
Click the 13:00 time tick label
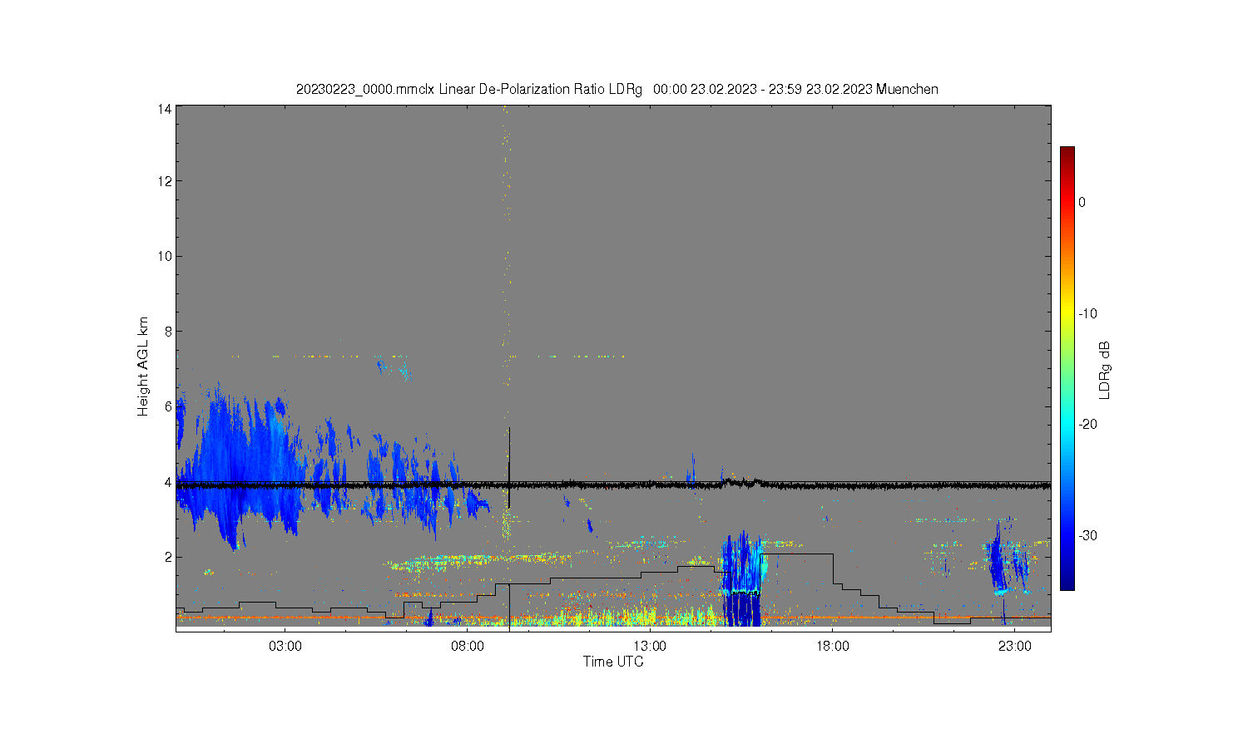tap(650, 646)
